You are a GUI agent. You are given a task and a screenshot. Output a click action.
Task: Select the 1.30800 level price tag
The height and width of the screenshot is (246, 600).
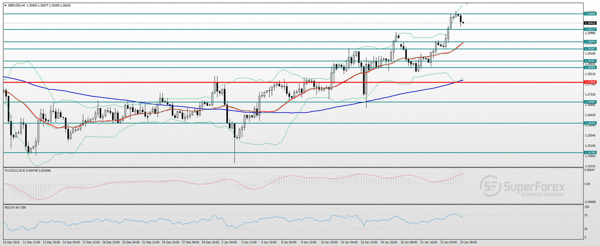(590, 14)
